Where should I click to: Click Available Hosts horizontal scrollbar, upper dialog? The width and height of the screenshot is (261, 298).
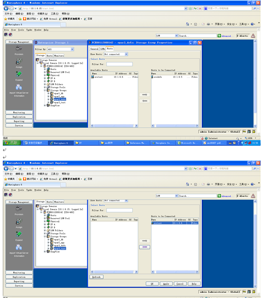114,126
